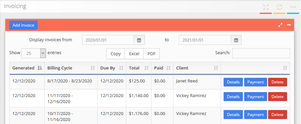Click the Search input box

pos(261,53)
